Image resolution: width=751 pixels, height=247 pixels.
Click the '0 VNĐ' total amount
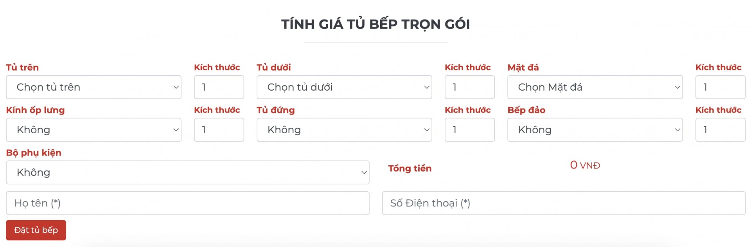click(585, 165)
